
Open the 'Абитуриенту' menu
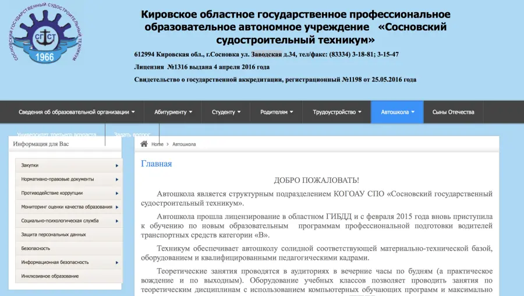pos(173,112)
